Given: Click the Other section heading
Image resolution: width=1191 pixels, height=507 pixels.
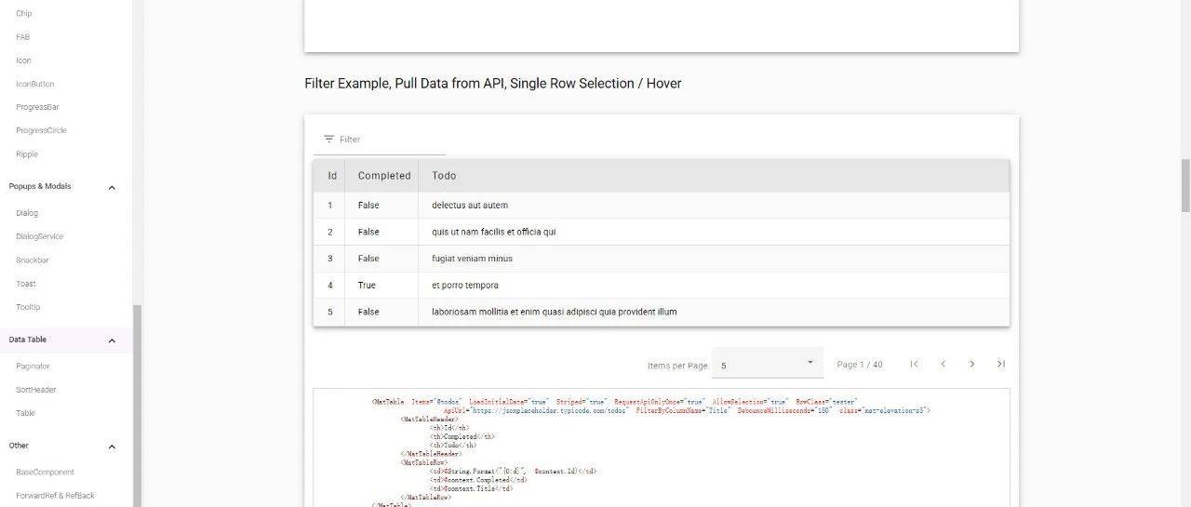Looking at the screenshot, I should coord(19,446).
